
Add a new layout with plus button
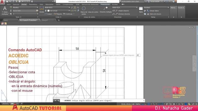(22, 104)
